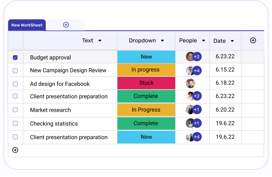Open the +4 people badge for New Campaign Design Review
The image size is (272, 177).
coord(197,70)
